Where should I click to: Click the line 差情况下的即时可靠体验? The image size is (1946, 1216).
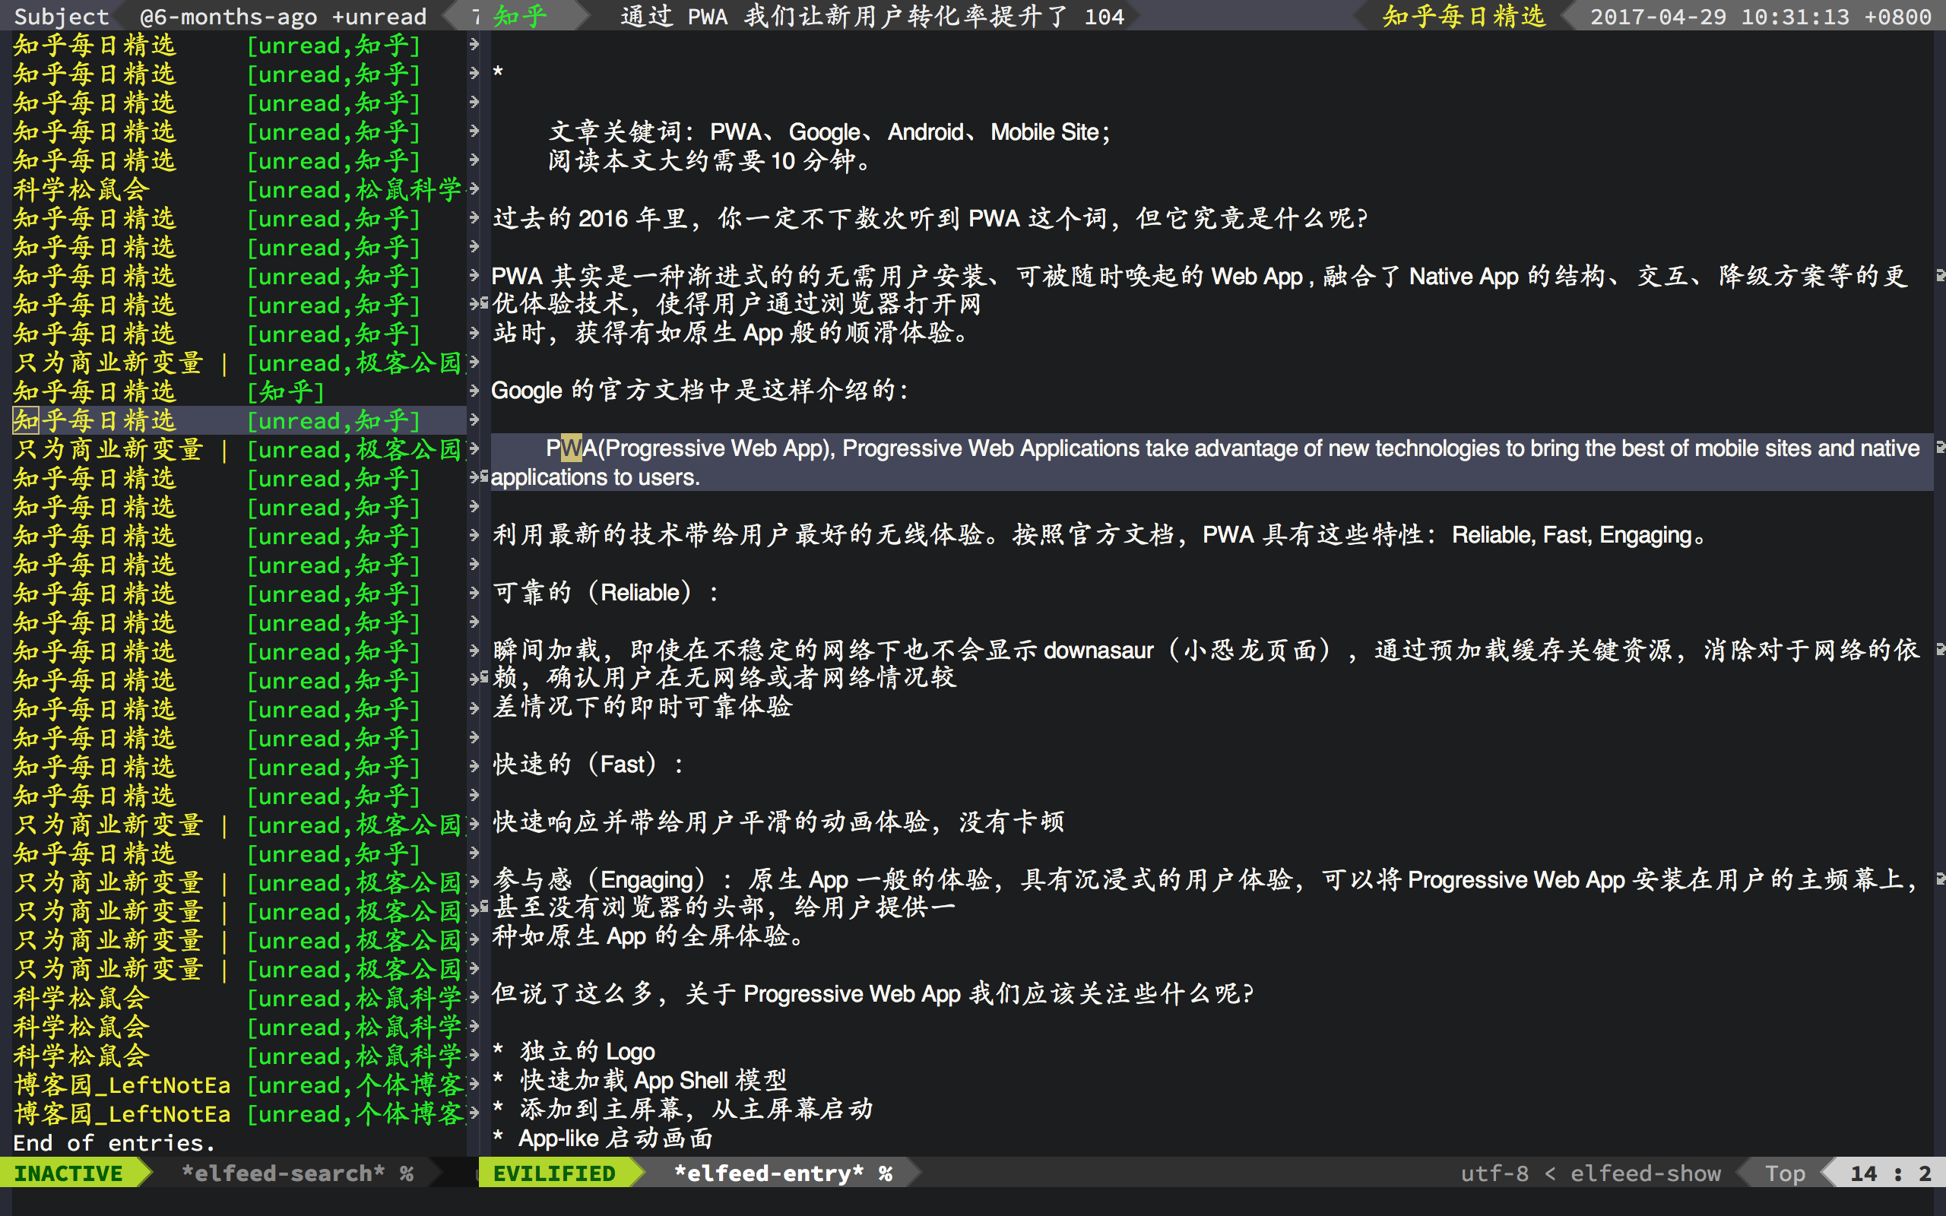click(x=642, y=706)
